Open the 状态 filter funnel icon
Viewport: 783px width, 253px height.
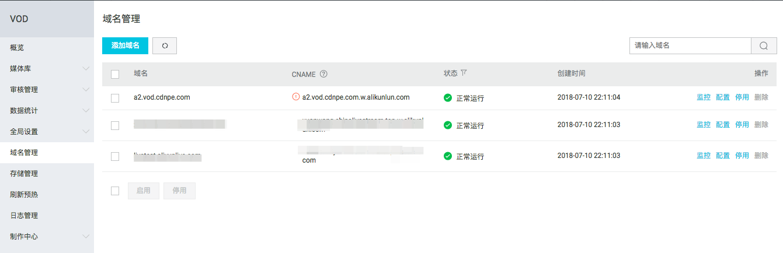point(464,73)
